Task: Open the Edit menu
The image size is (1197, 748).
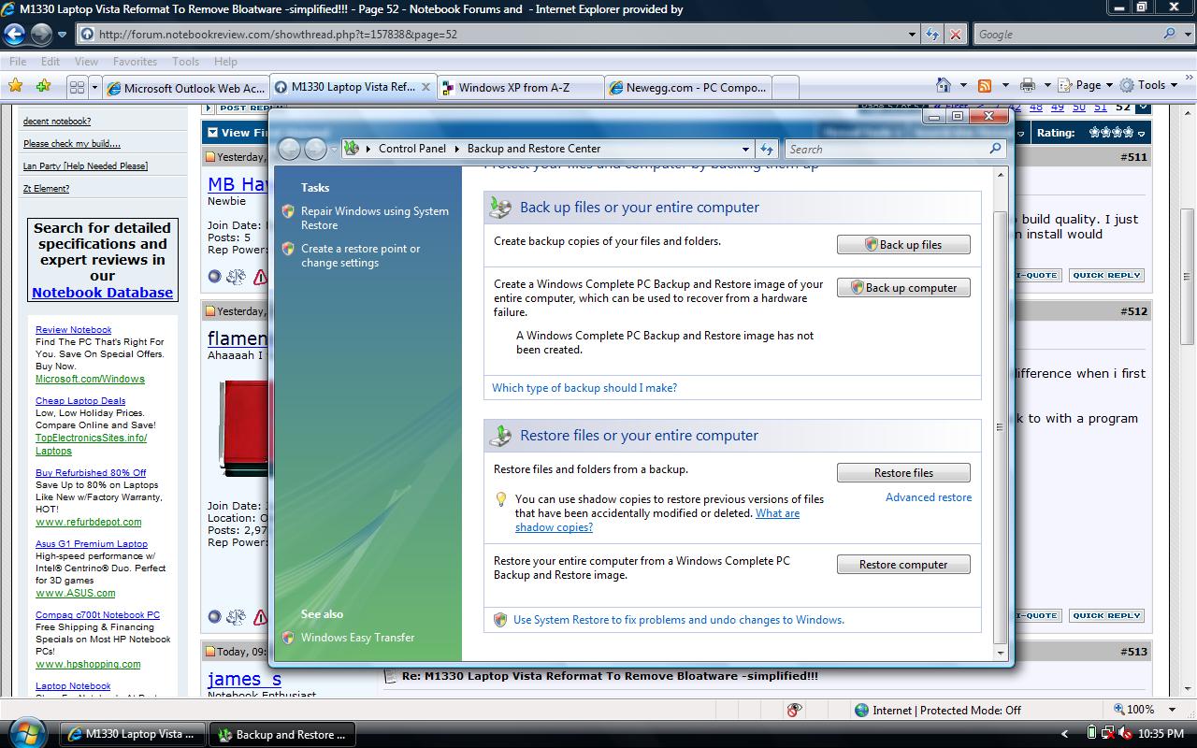Action: tap(50, 62)
